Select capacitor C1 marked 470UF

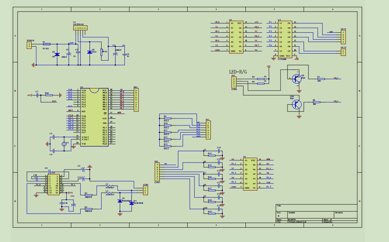point(69,54)
